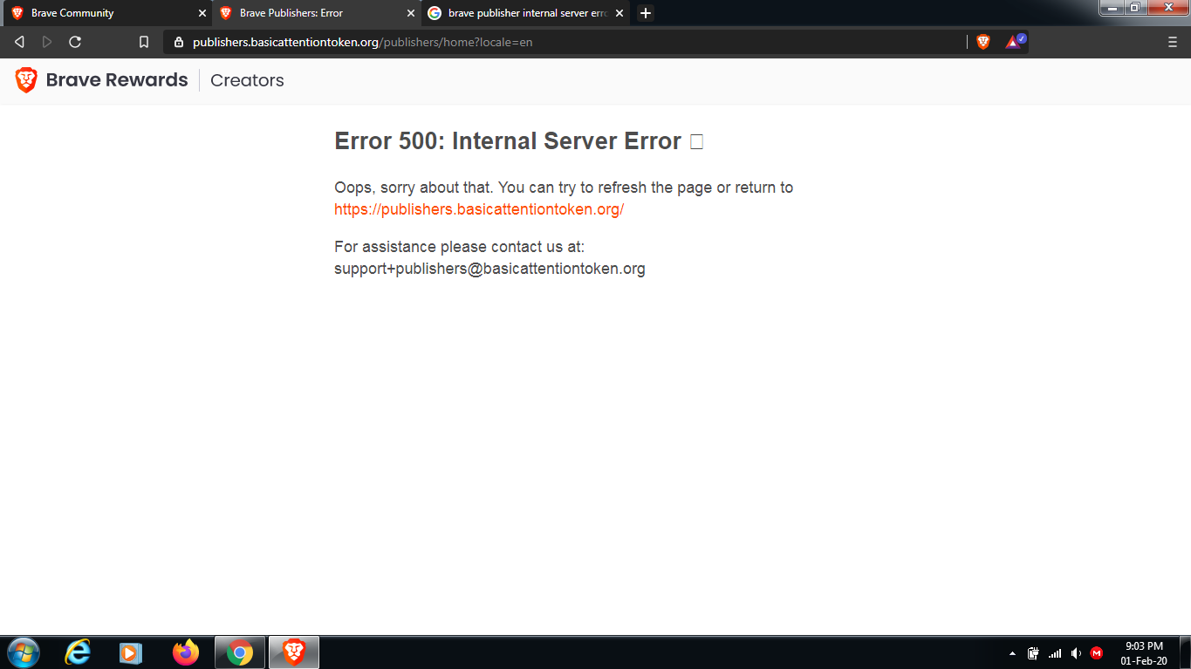This screenshot has width=1191, height=669.
Task: Open the Windows Start menu
Action: [x=23, y=652]
